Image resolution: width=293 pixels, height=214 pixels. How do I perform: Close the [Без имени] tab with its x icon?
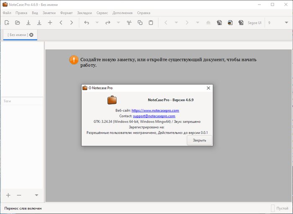click(31, 35)
